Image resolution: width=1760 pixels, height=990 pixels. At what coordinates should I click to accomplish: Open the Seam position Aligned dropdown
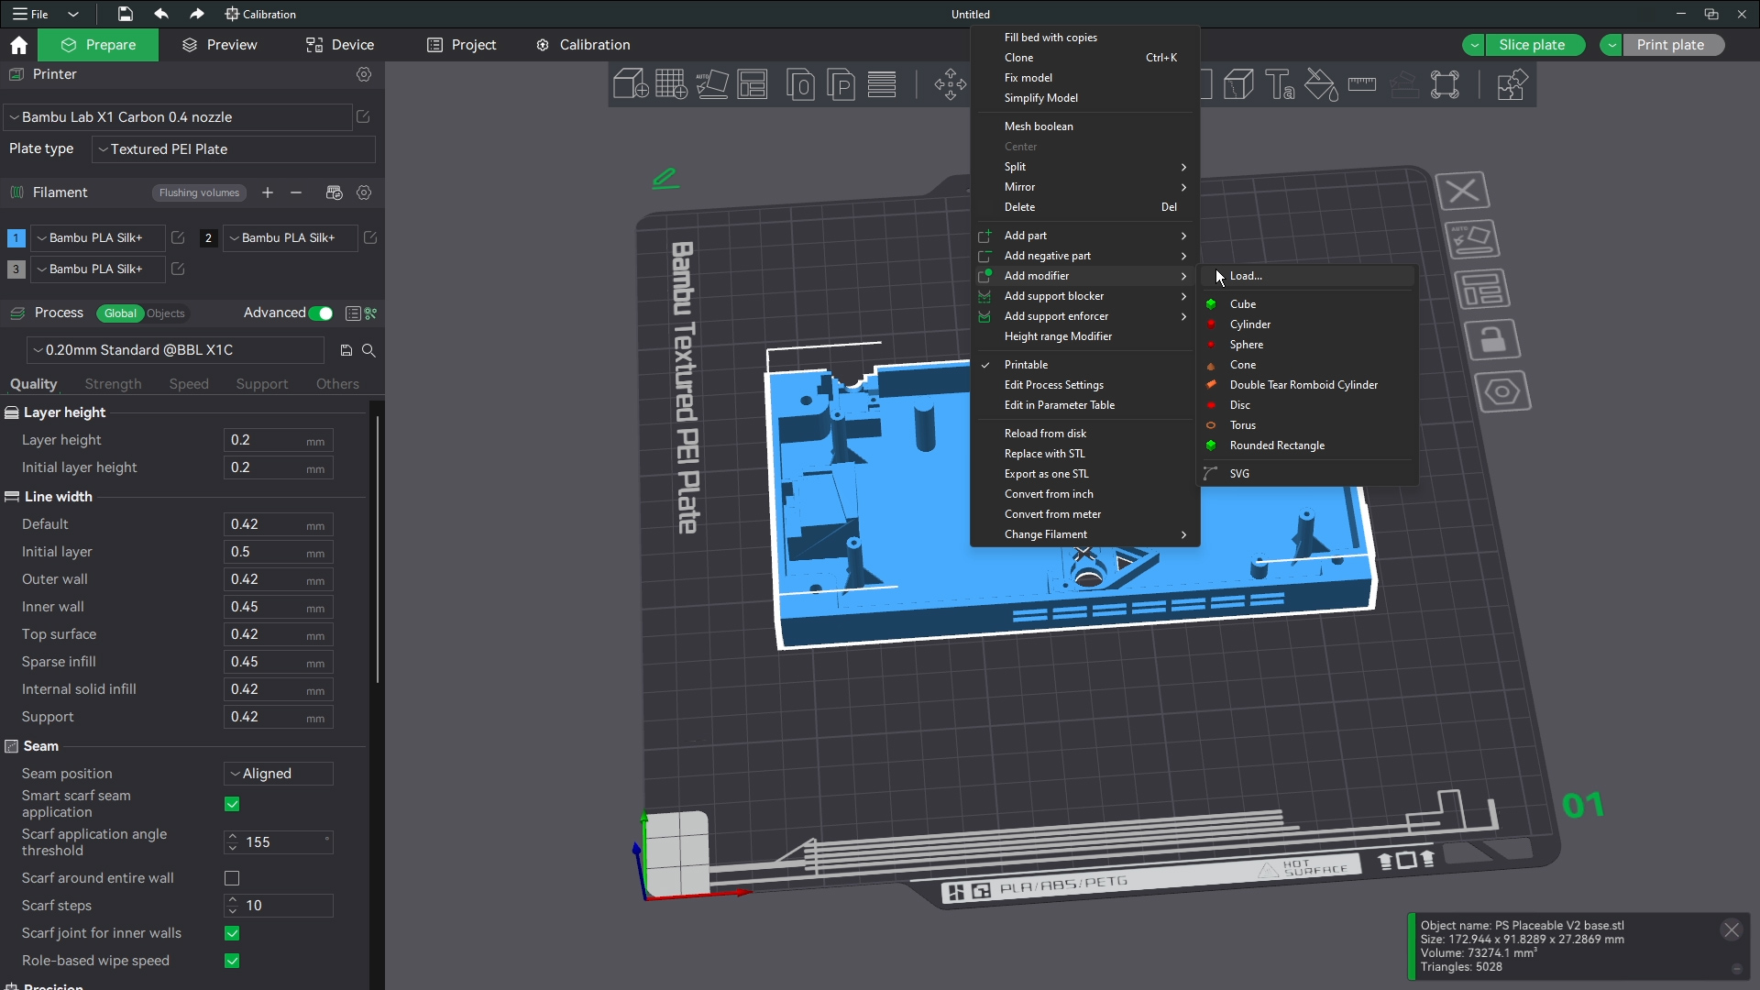pyautogui.click(x=278, y=774)
